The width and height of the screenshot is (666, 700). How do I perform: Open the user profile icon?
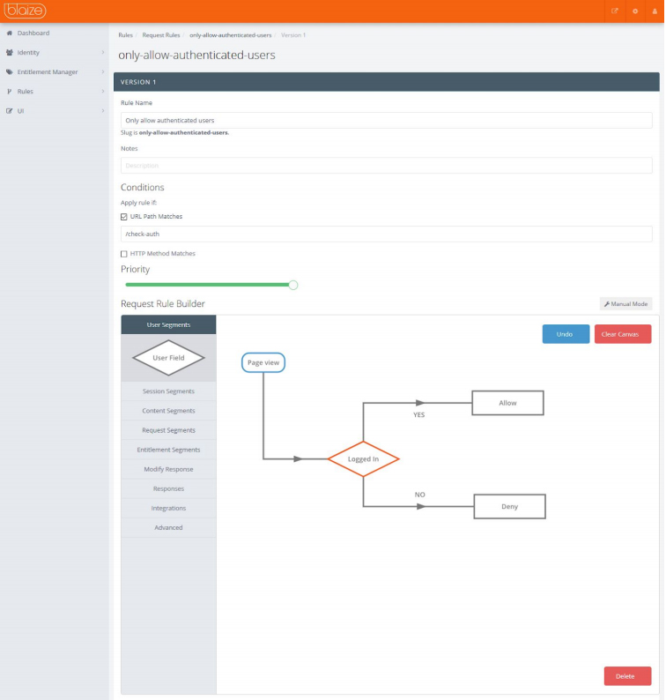pos(654,11)
